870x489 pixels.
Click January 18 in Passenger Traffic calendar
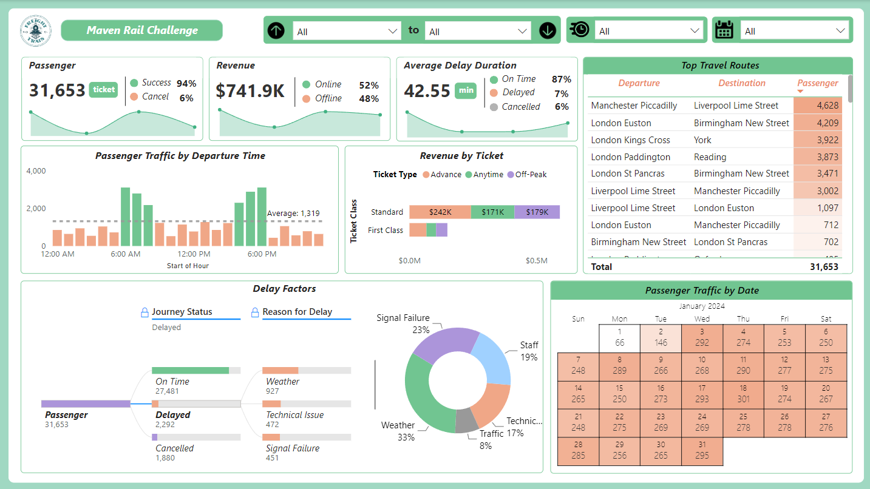coord(744,394)
